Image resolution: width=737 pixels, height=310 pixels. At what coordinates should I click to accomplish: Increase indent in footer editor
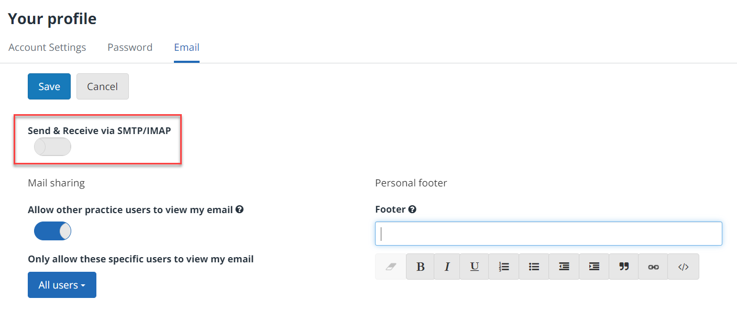coord(594,267)
